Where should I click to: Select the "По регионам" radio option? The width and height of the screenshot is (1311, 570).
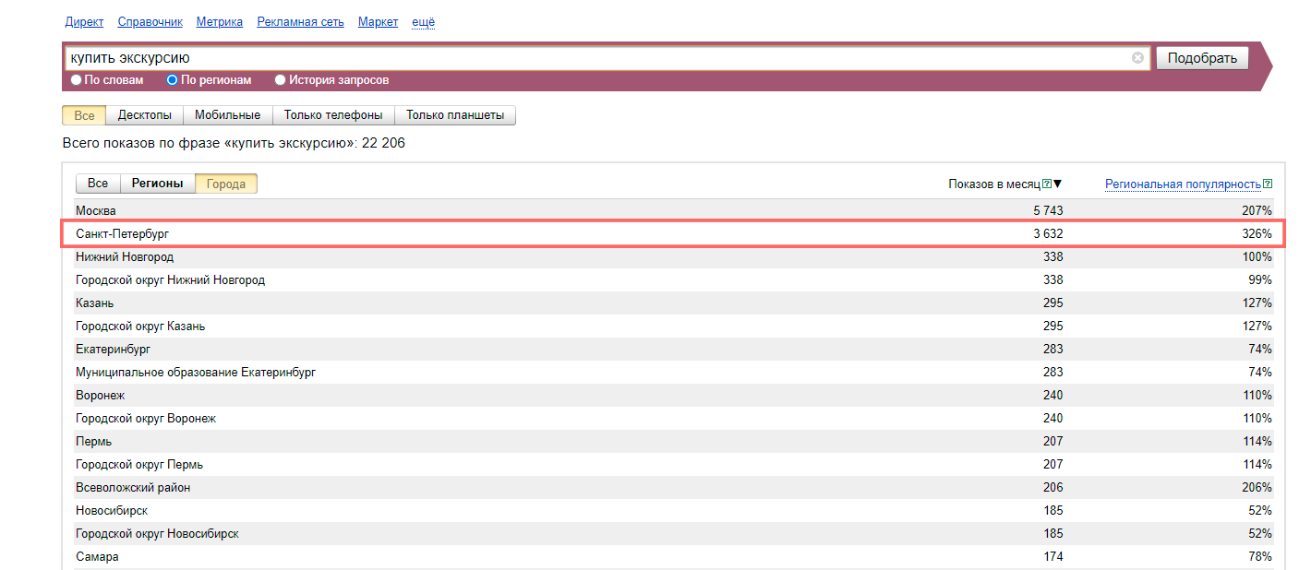pos(172,80)
